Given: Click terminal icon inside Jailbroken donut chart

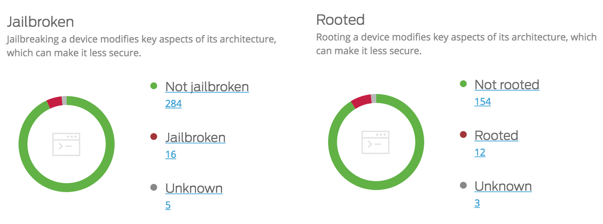Looking at the screenshot, I should tap(66, 144).
